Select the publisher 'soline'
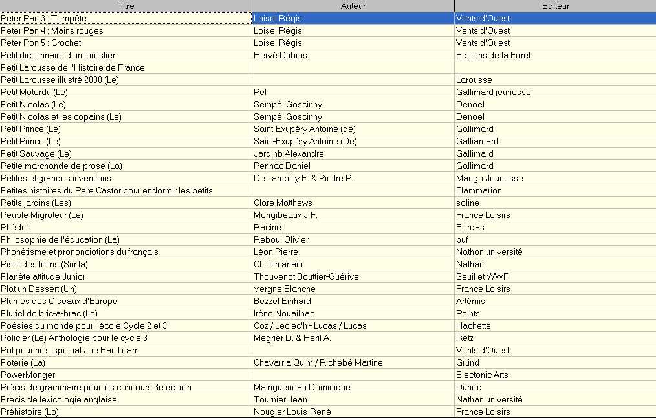 pyautogui.click(x=468, y=203)
